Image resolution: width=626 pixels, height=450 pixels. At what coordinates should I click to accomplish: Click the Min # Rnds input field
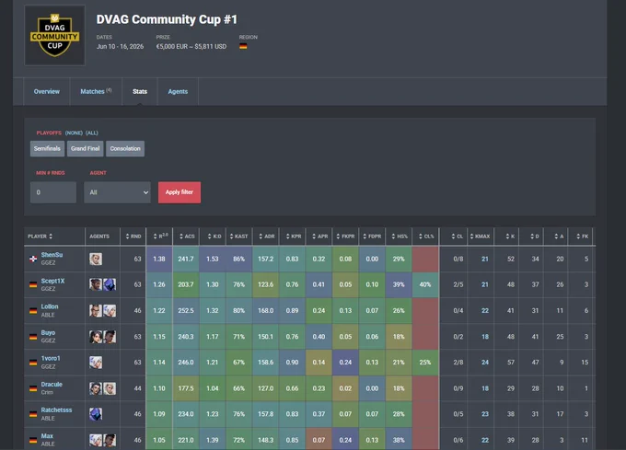click(53, 192)
